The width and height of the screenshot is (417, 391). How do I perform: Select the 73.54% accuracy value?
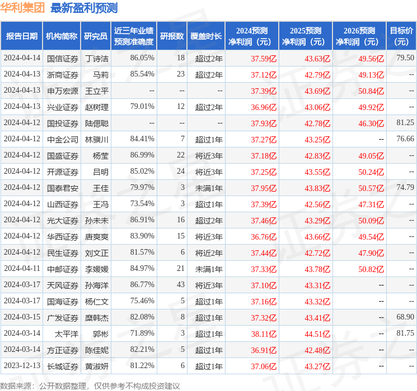coord(142,203)
